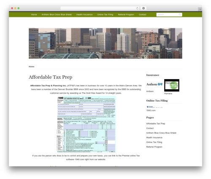Open Health Insurance in Pages list
This screenshot has height=179, width=211.
click(154, 138)
